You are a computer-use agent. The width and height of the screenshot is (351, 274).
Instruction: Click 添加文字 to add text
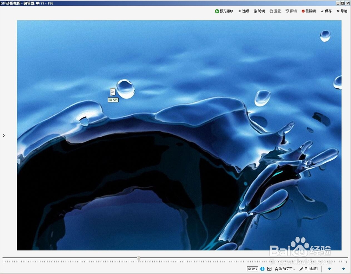(x=285, y=269)
